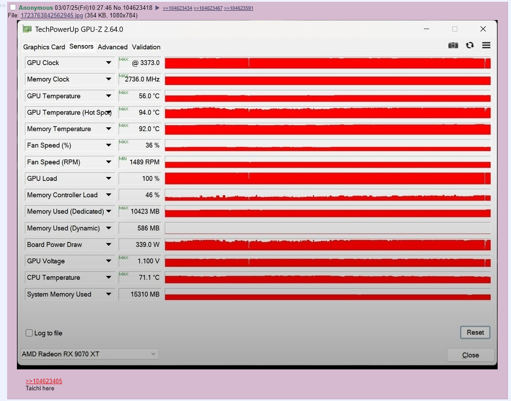Click the GPU Clock value @ 3373.0
The image size is (511, 401).
tap(146, 63)
